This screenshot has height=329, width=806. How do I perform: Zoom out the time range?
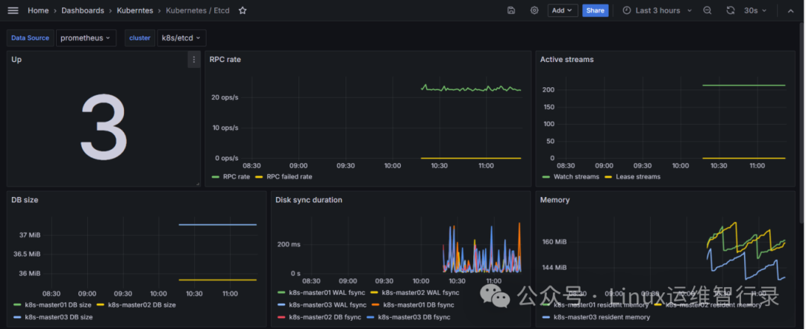pyautogui.click(x=707, y=10)
